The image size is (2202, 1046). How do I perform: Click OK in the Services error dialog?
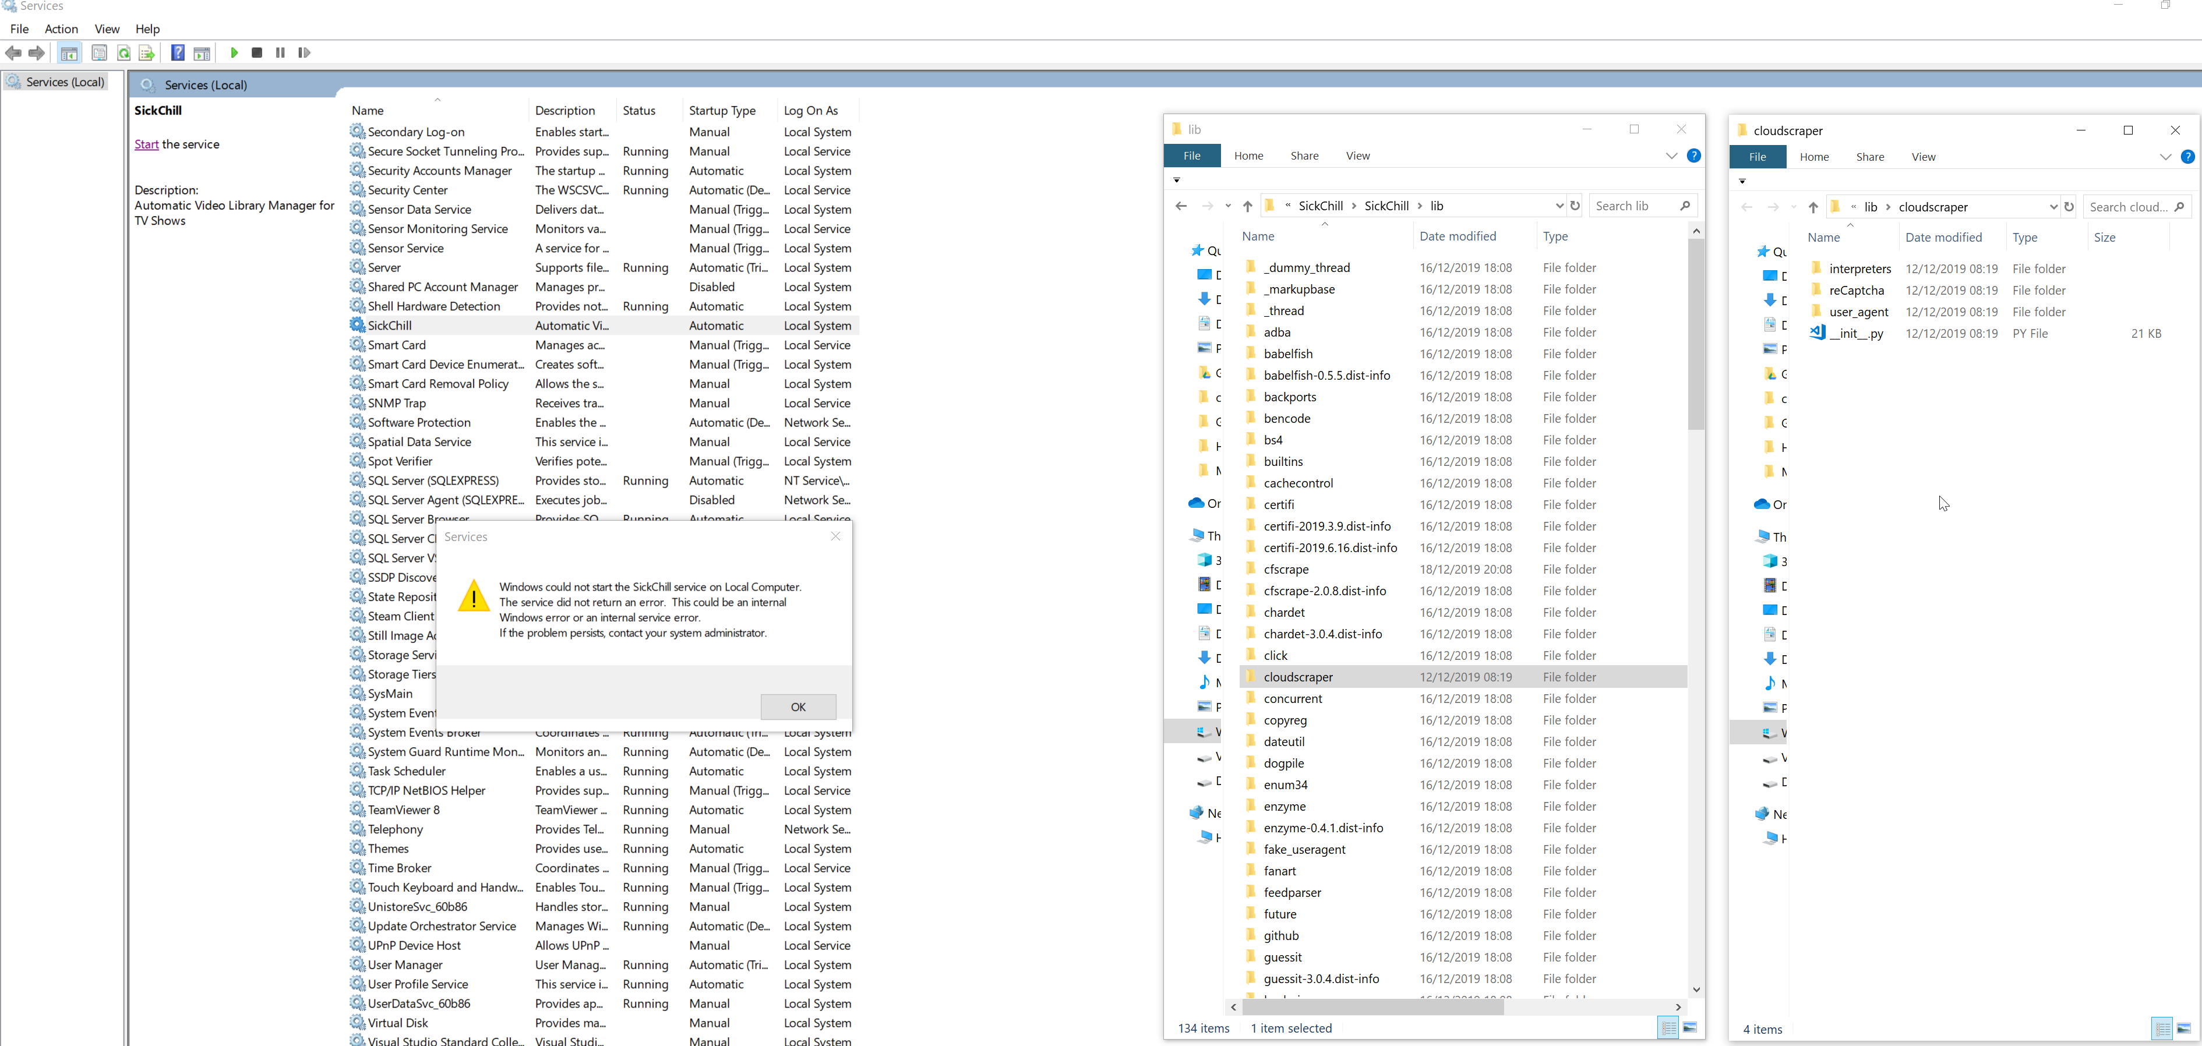point(799,706)
